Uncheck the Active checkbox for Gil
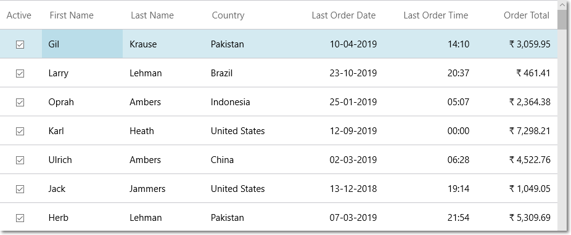 click(x=20, y=44)
